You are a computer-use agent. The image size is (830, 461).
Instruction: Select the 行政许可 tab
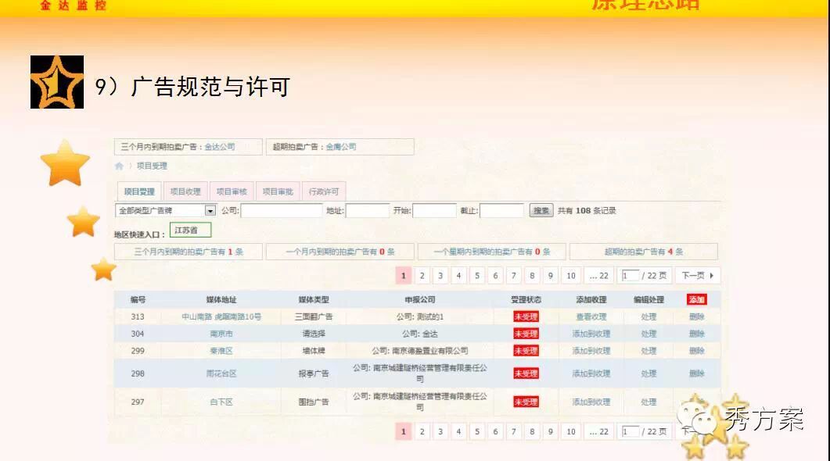(x=324, y=191)
